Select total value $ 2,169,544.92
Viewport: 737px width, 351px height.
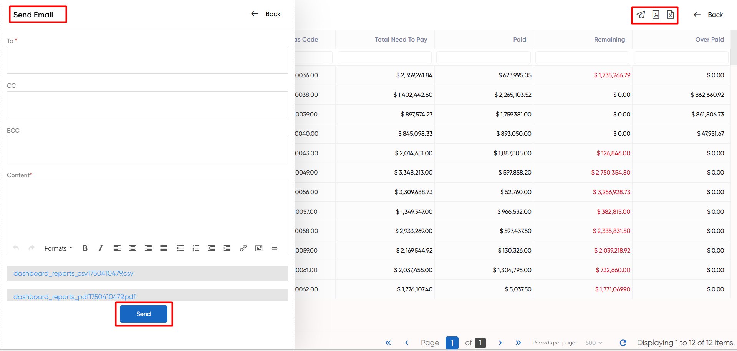coord(414,250)
